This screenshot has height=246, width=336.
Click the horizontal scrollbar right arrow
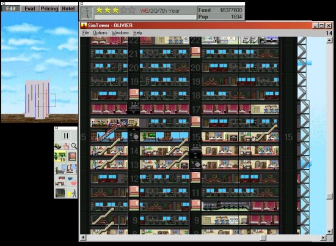(323, 237)
